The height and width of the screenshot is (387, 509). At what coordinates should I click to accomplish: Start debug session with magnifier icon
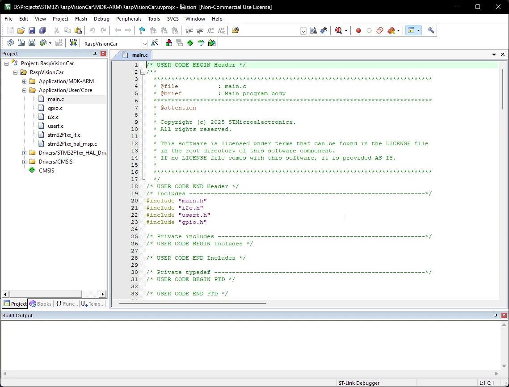point(338,30)
